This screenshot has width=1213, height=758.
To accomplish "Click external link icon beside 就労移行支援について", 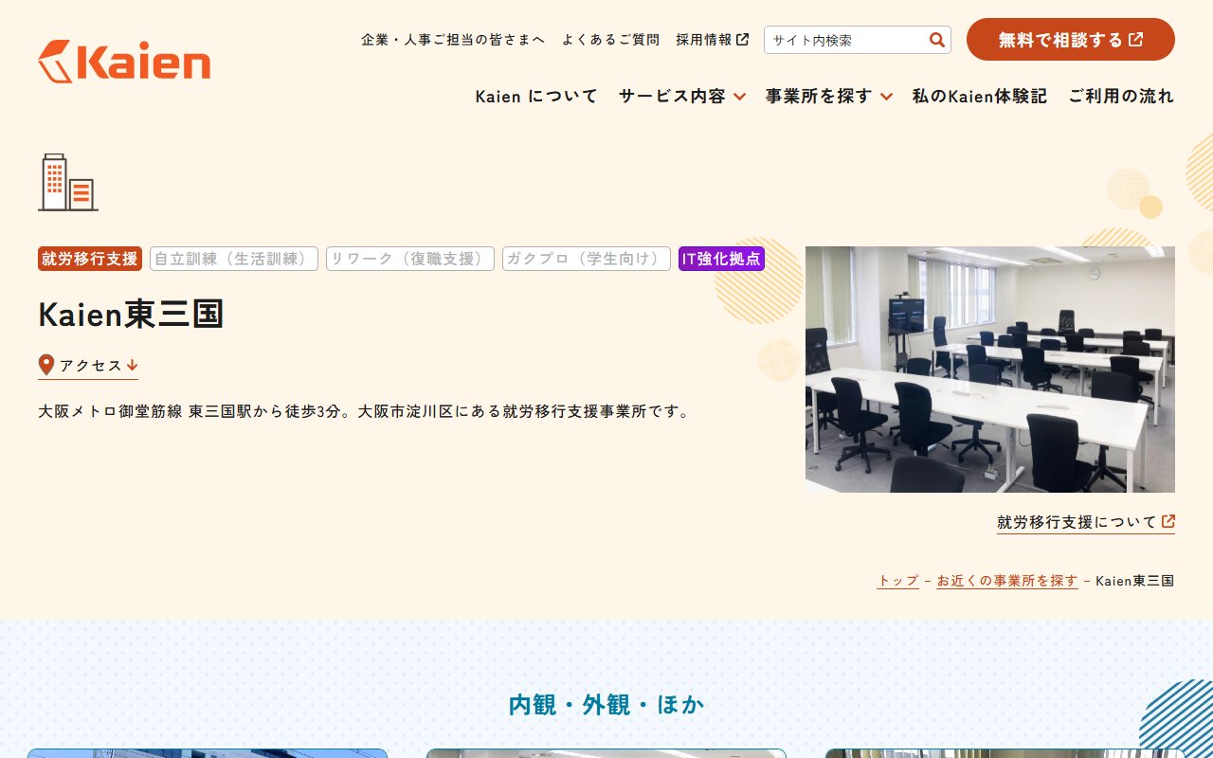I will click(1168, 521).
